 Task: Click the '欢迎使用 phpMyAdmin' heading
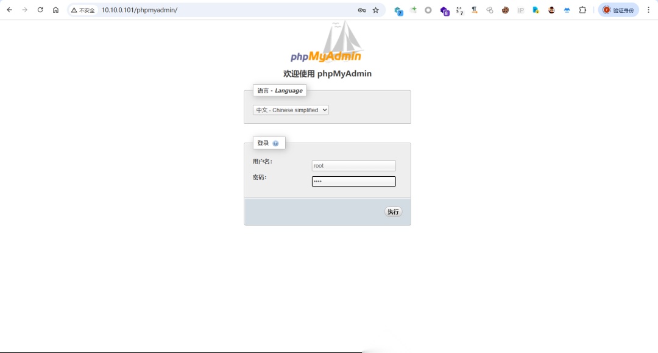click(327, 73)
